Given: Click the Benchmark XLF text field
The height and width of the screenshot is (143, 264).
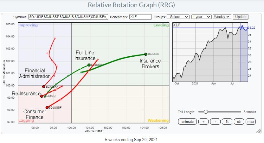Looking at the screenshot, I should coord(140,17).
